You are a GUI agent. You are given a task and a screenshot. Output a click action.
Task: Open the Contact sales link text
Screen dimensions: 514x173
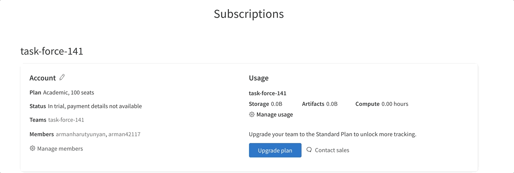click(x=332, y=150)
